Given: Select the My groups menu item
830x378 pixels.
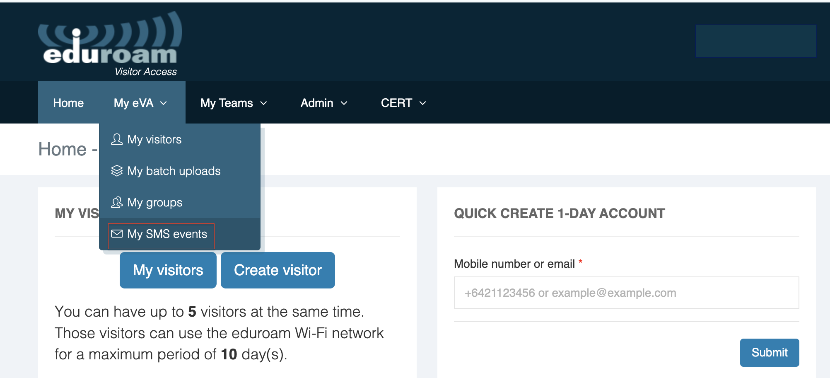Looking at the screenshot, I should 155,203.
